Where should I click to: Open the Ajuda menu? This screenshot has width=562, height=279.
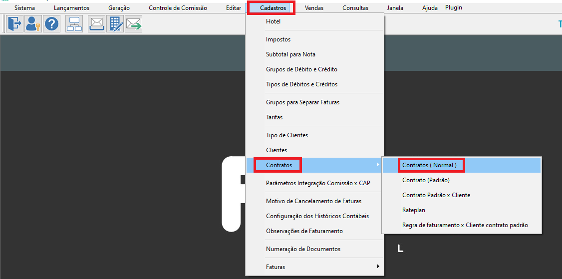click(x=430, y=8)
